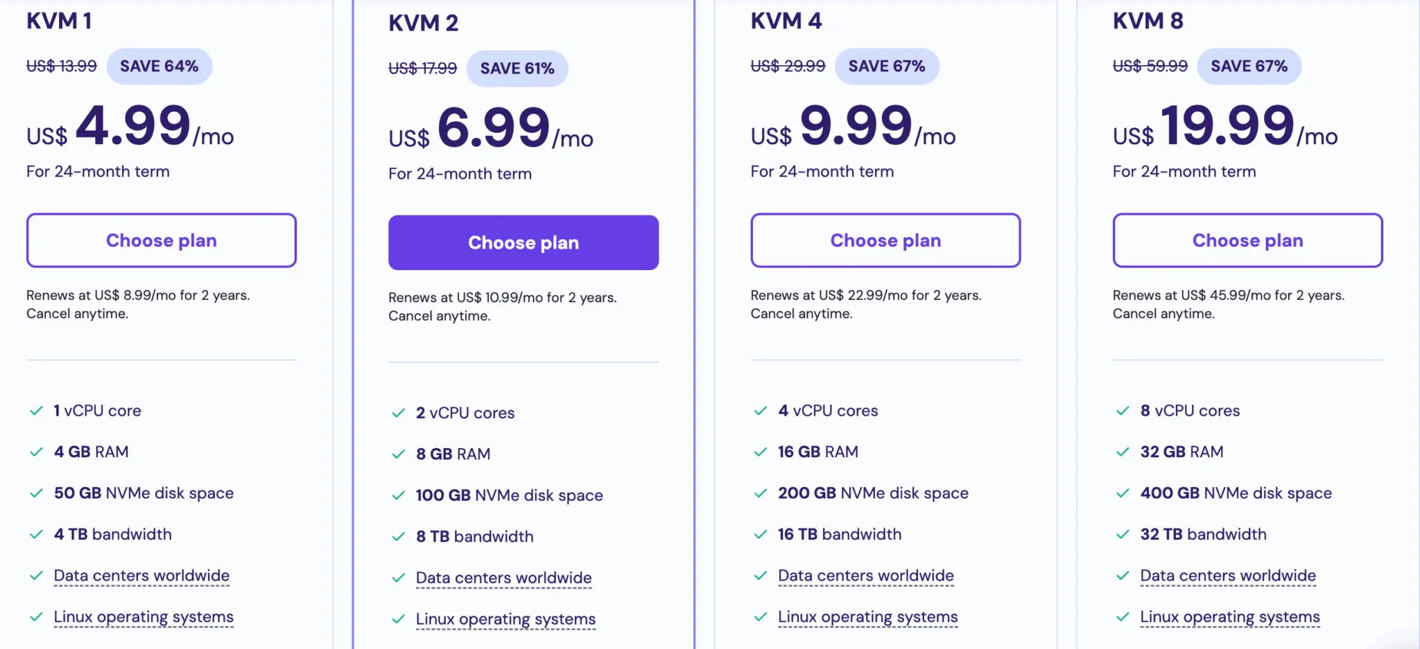Viewport: 1420px width, 649px height.
Task: Click checkmark beside 50 GB NVMe disk space
Action: coord(37,493)
